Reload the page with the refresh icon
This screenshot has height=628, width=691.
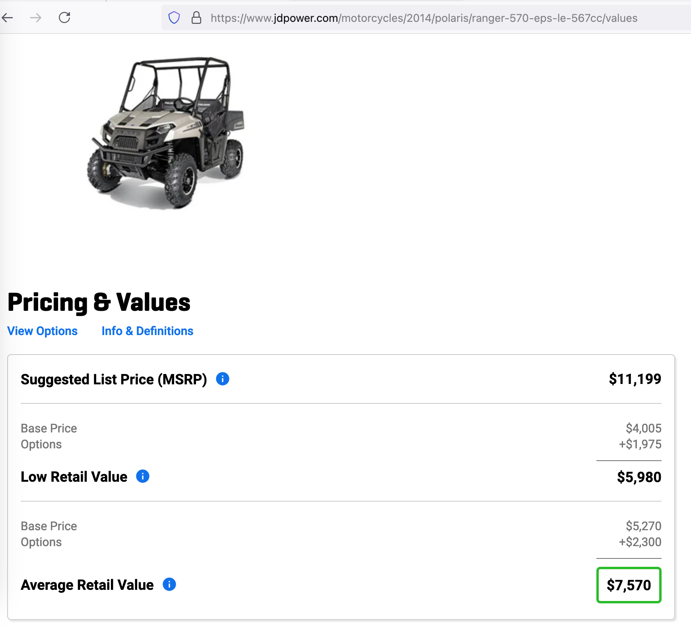[64, 17]
